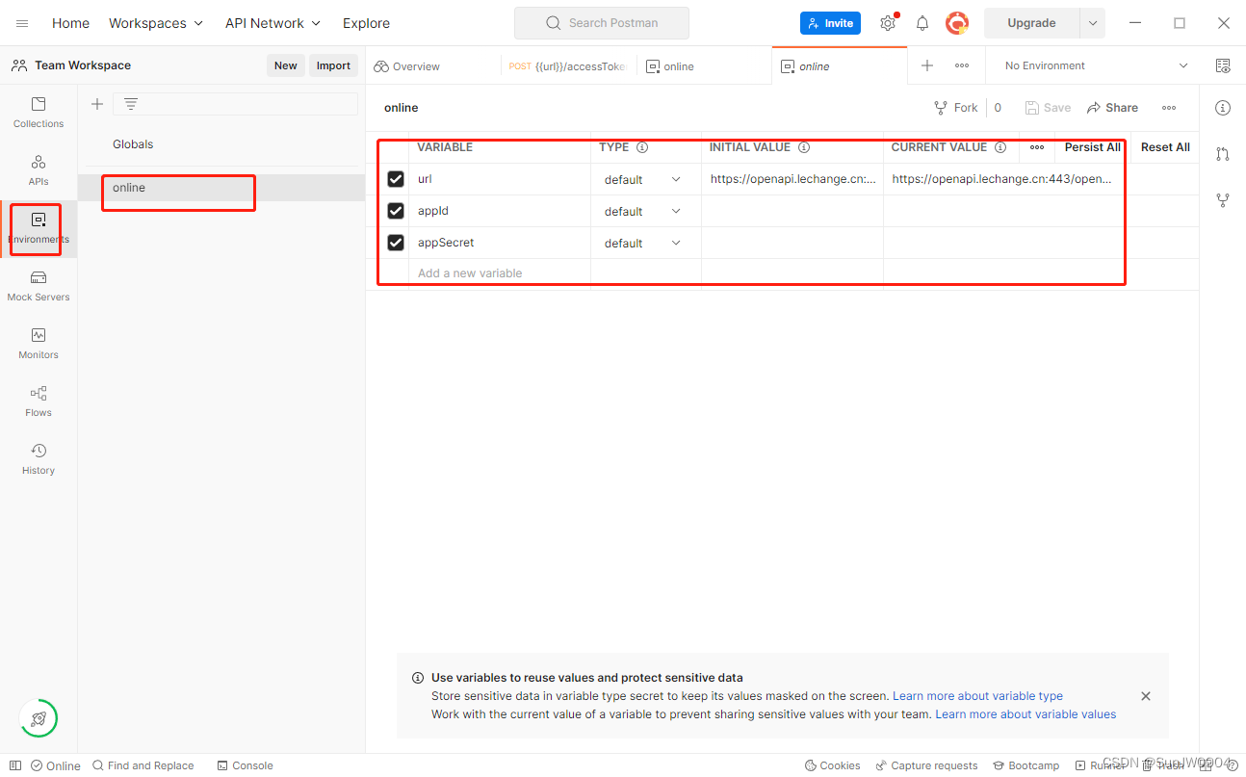Open the sync status circle icon
This screenshot has height=777, width=1246.
pyautogui.click(x=39, y=718)
